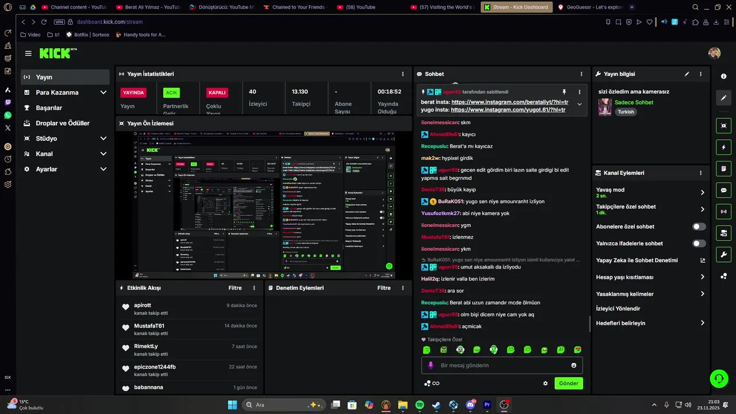Click the Sadece Sohbet category link
This screenshot has height=414, width=736.
(x=634, y=102)
